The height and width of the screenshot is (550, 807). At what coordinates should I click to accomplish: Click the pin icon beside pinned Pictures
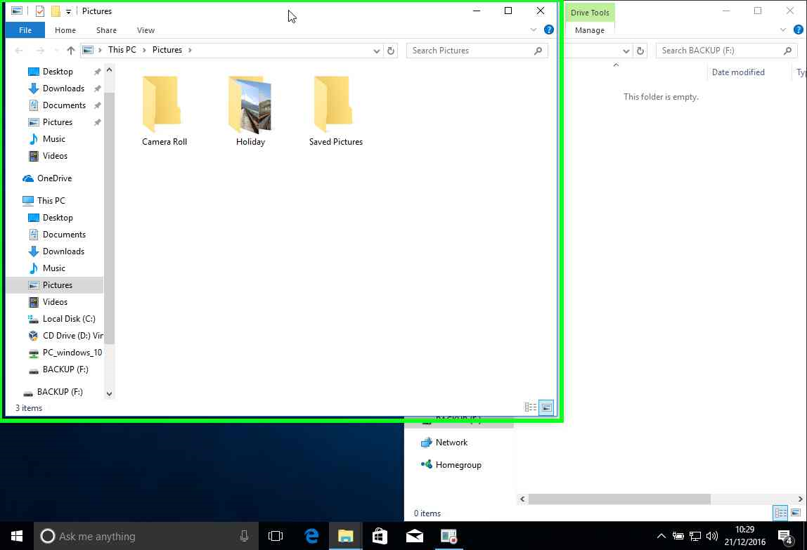pos(97,122)
